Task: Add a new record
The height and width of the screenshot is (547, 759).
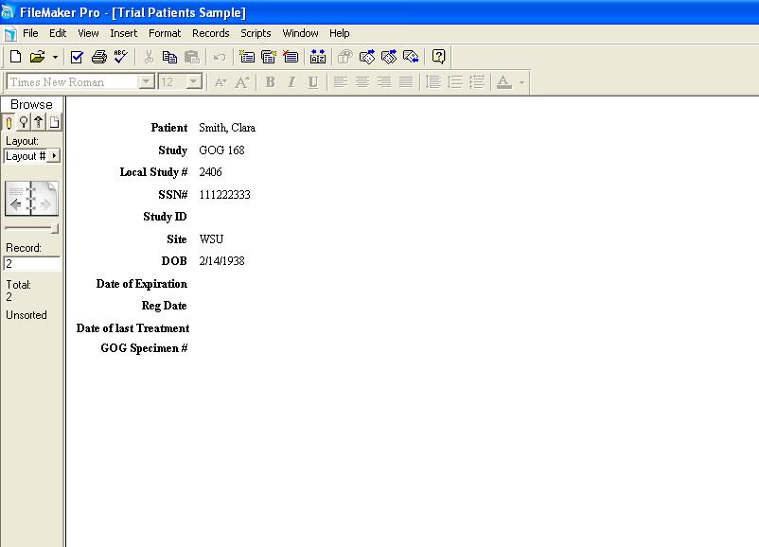Action: pos(246,57)
